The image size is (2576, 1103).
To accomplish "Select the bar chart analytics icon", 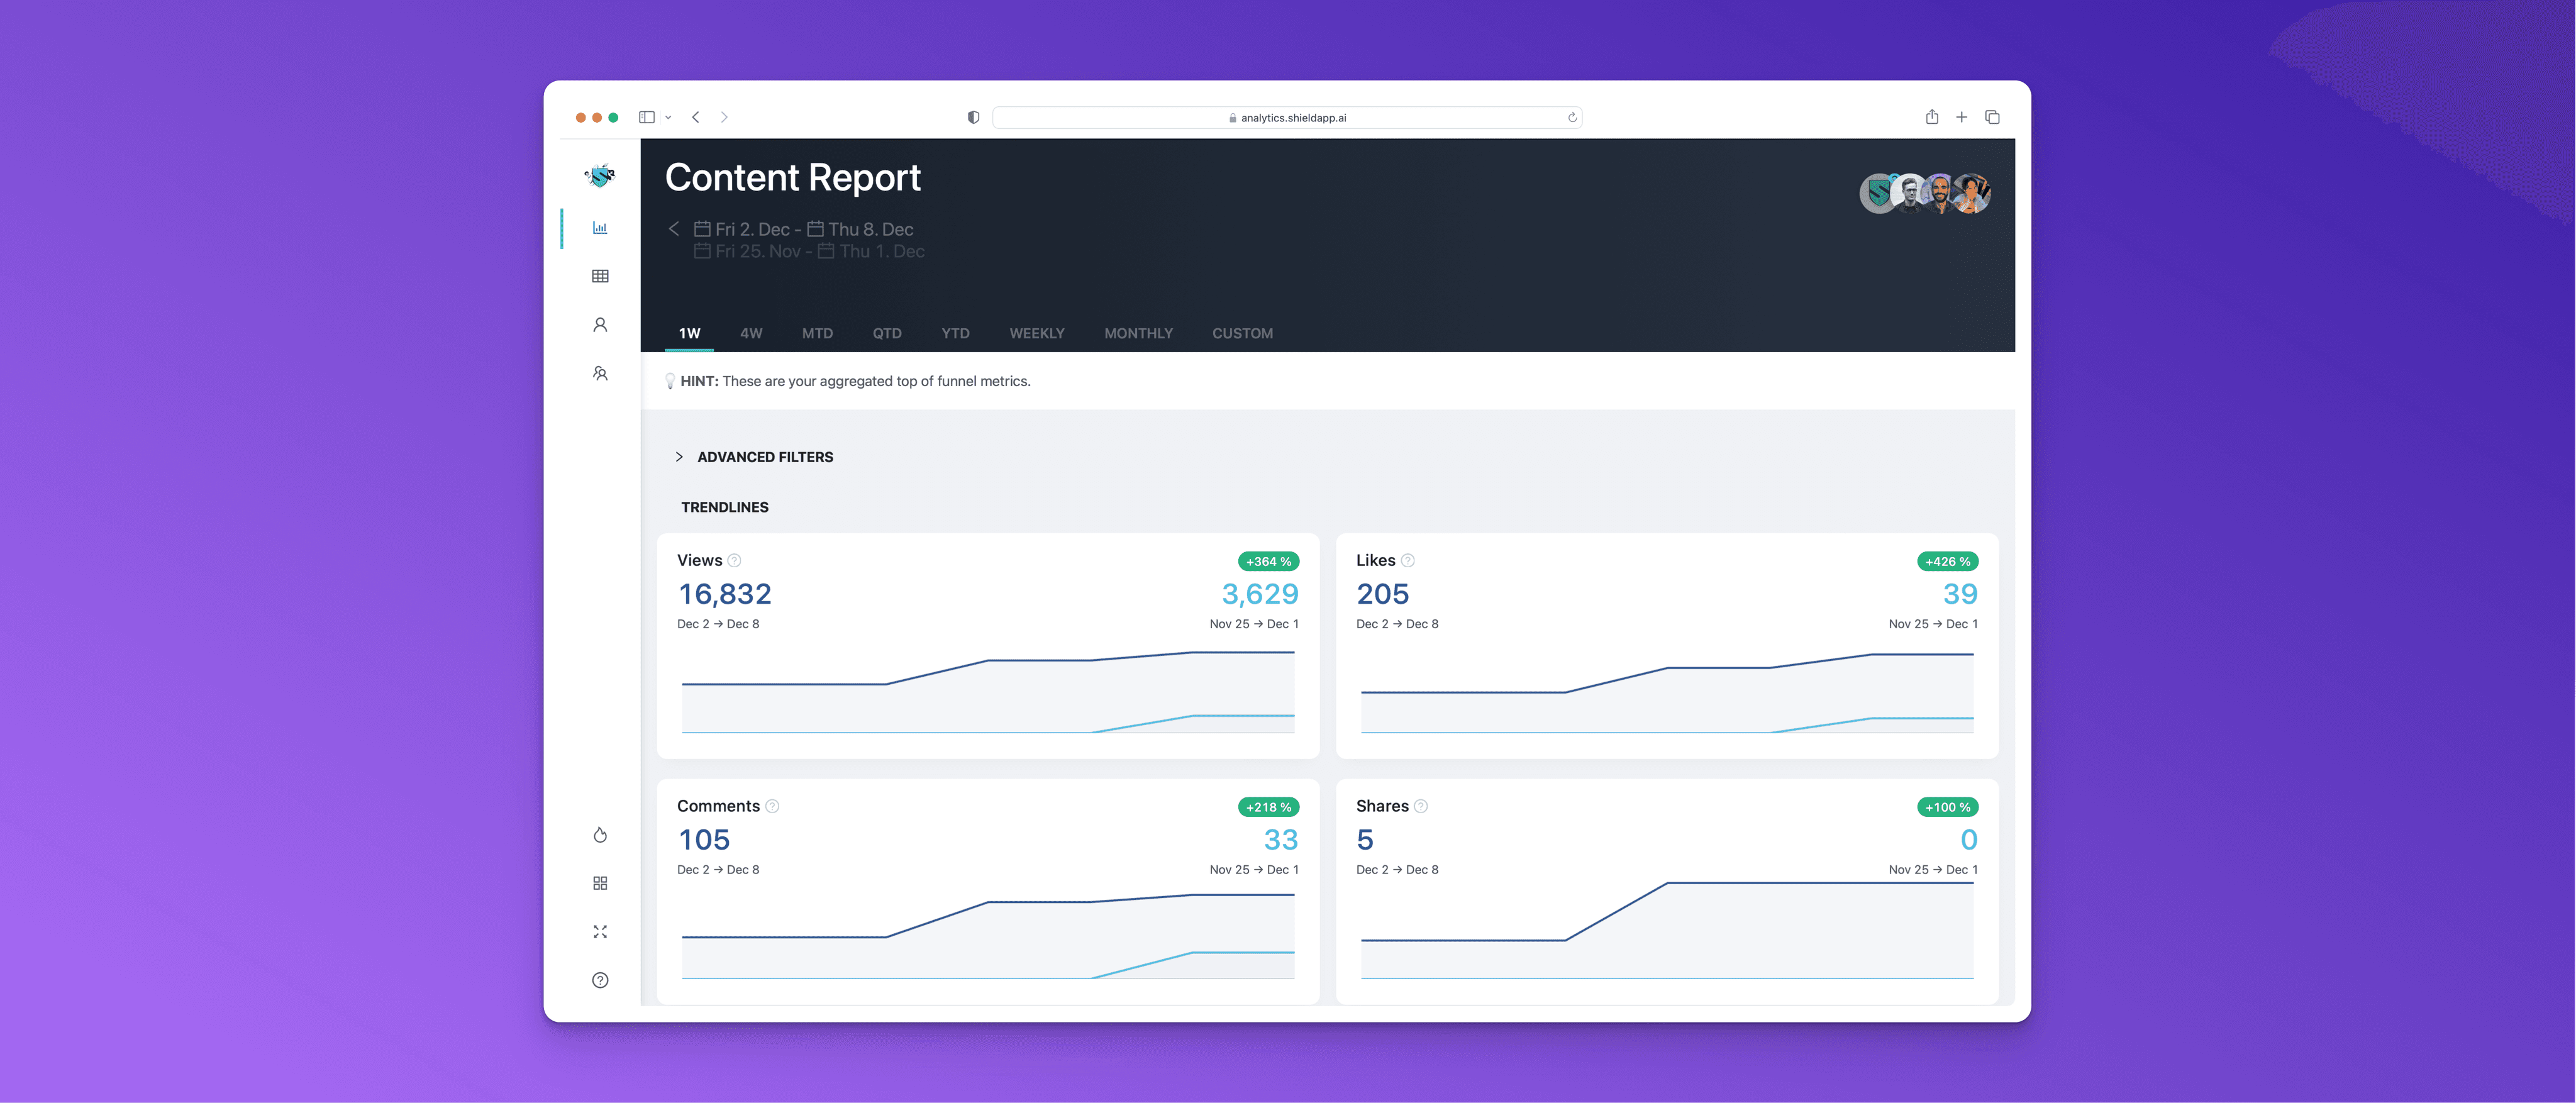I will (x=600, y=227).
